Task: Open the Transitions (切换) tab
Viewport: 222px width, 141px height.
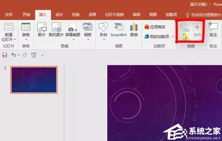Action: click(x=76, y=15)
